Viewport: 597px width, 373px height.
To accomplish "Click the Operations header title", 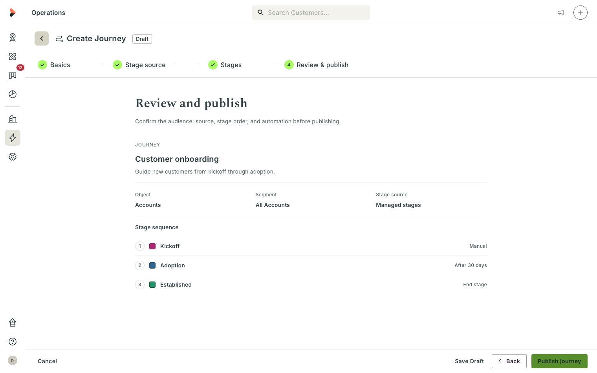I will (x=48, y=13).
